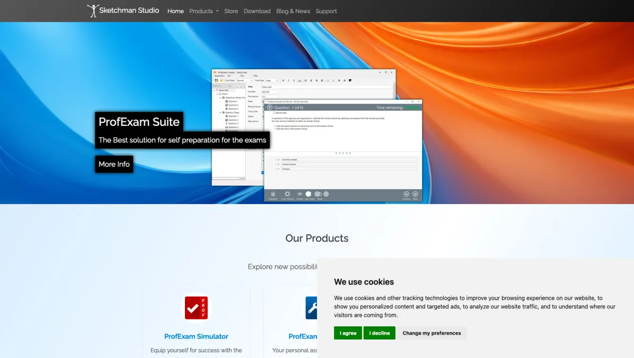The width and height of the screenshot is (634, 358).
Task: Toggle the Case Study switch in simulator screenshot
Action: pos(309,194)
